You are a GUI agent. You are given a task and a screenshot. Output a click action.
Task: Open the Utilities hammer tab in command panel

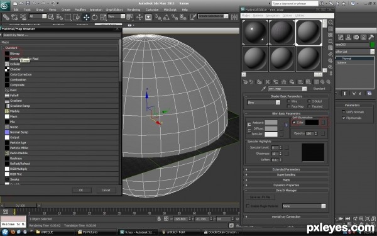click(371, 37)
